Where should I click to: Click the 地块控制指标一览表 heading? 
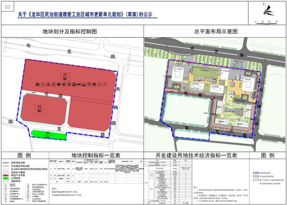97,156
